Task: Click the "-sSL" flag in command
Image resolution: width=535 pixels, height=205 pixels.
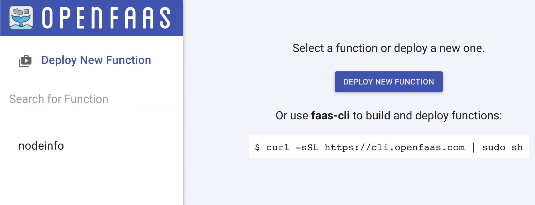Action: (x=307, y=147)
